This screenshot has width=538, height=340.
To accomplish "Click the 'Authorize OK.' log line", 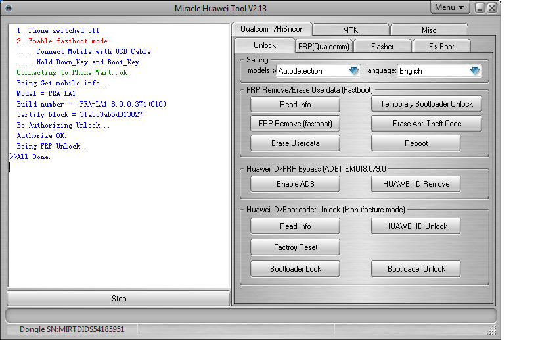I will click(41, 135).
